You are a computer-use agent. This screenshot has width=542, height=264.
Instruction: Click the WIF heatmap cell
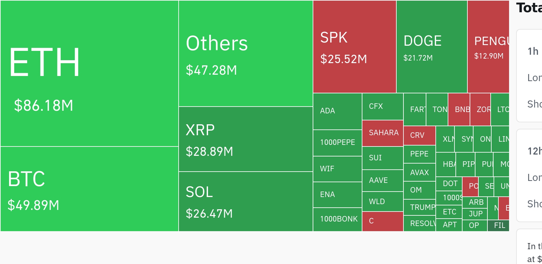(x=338, y=169)
